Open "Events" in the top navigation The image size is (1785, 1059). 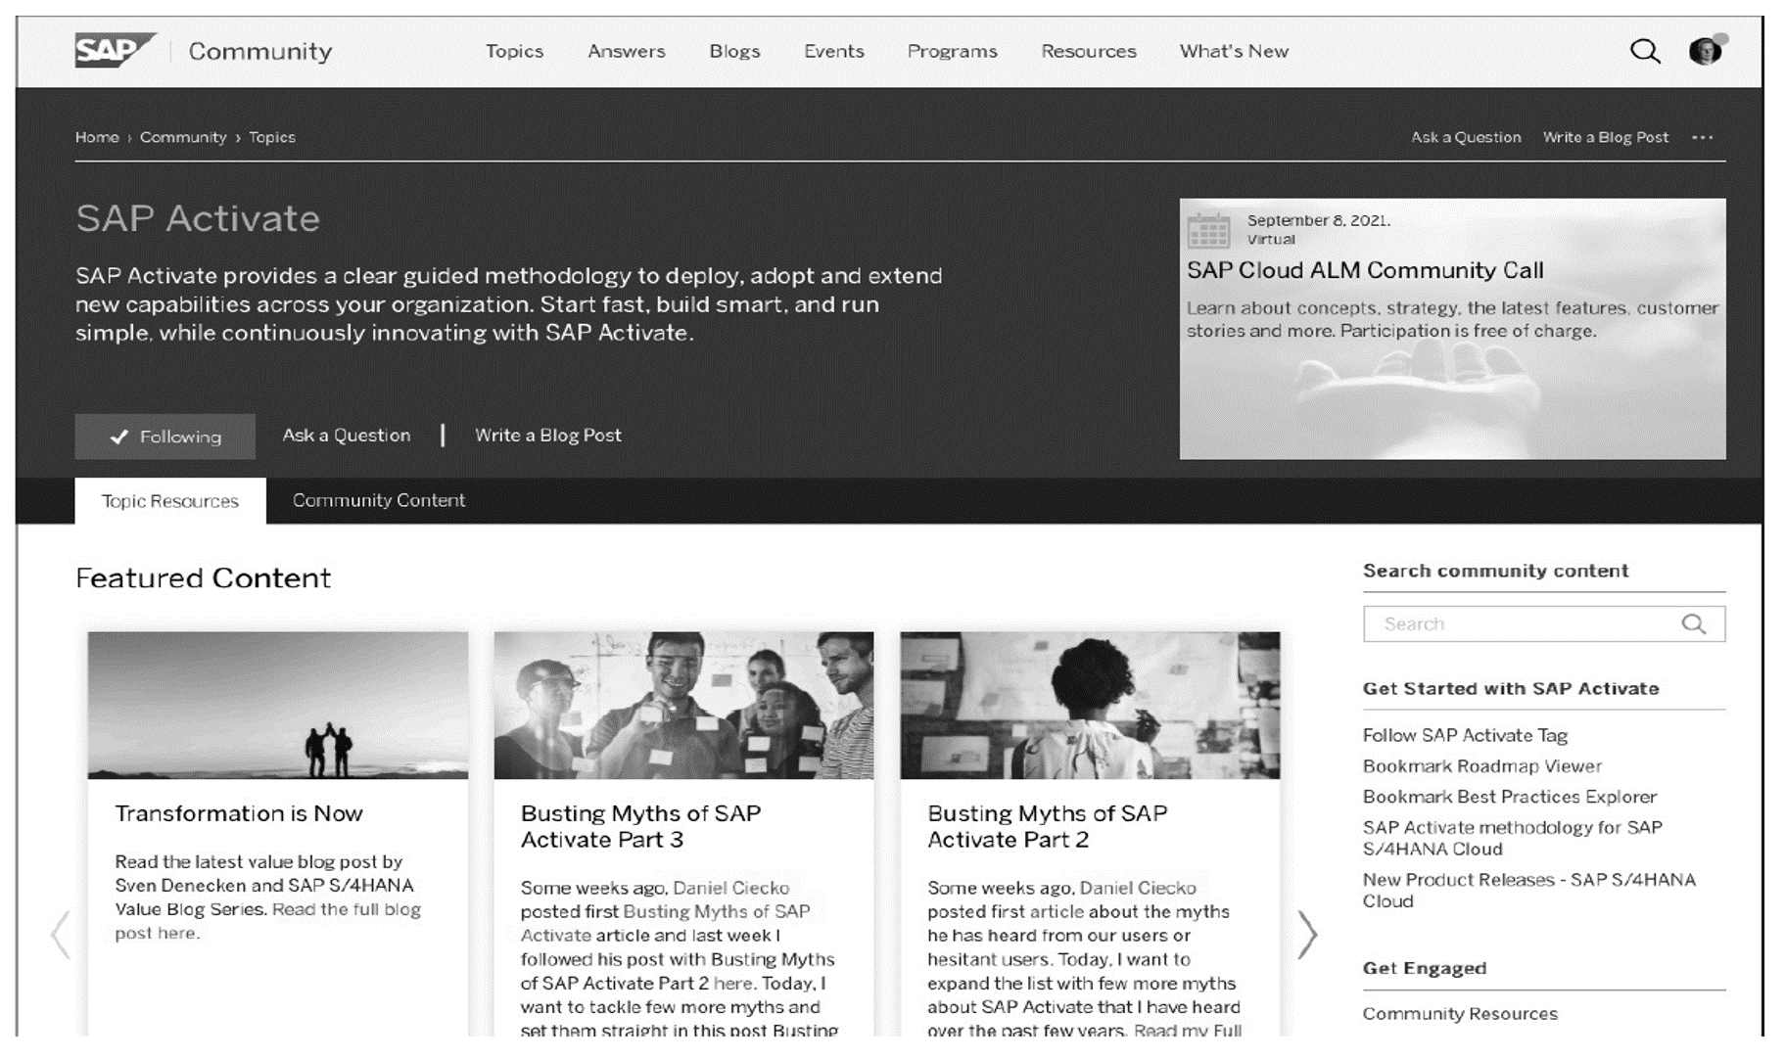[x=833, y=51]
